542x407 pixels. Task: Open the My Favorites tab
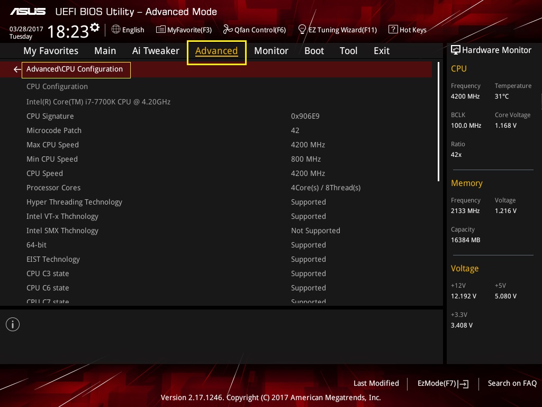point(51,51)
